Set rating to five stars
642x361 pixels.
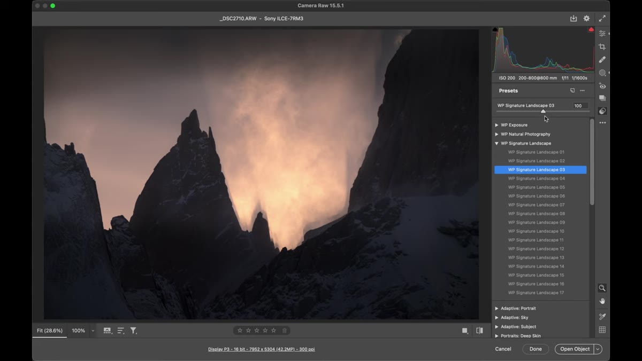click(274, 331)
